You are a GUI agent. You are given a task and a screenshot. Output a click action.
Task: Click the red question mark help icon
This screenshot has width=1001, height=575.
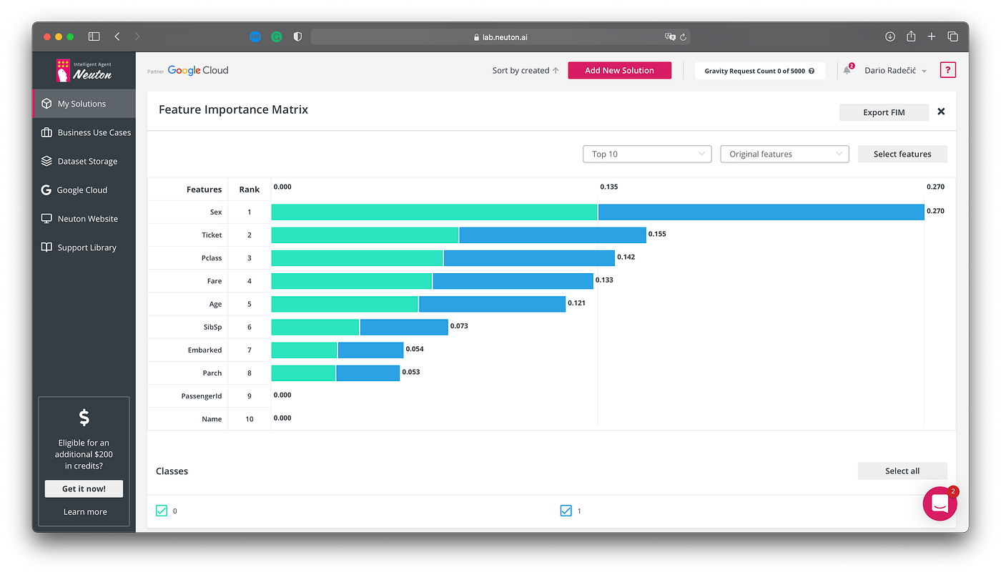click(x=947, y=69)
